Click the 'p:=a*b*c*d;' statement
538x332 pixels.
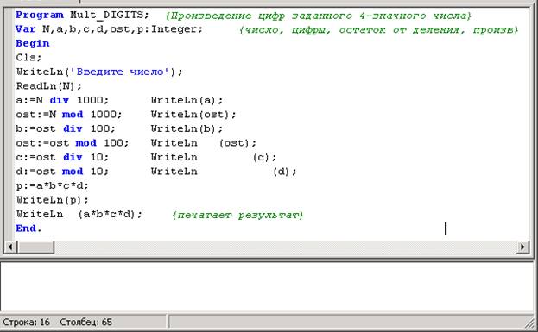(x=52, y=185)
